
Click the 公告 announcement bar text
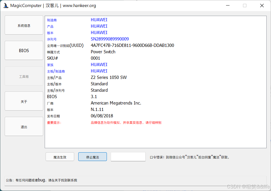[41, 180]
